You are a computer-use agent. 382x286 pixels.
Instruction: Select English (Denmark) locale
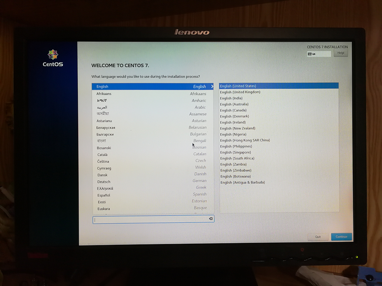point(279,116)
